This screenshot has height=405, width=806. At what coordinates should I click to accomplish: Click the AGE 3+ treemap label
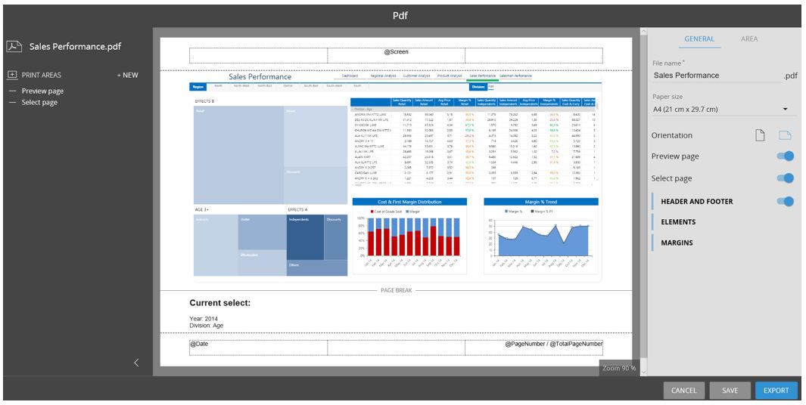click(202, 209)
